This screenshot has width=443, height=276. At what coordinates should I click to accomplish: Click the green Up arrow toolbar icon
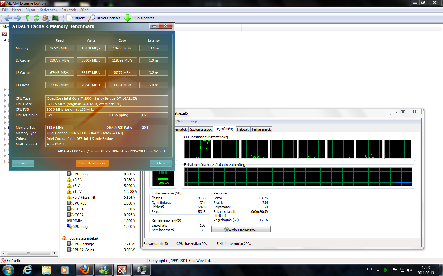[x=27, y=18]
